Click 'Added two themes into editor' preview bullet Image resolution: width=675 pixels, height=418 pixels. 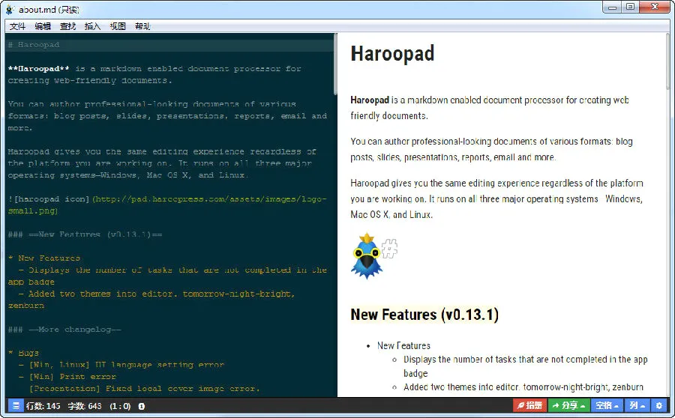tap(523, 387)
